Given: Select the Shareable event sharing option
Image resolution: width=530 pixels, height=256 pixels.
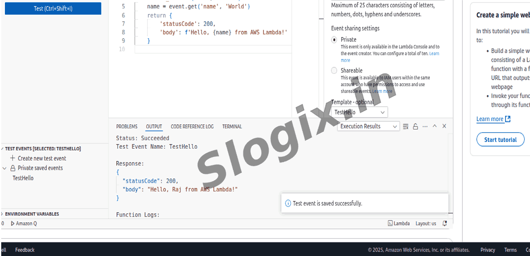Looking at the screenshot, I should click(334, 70).
